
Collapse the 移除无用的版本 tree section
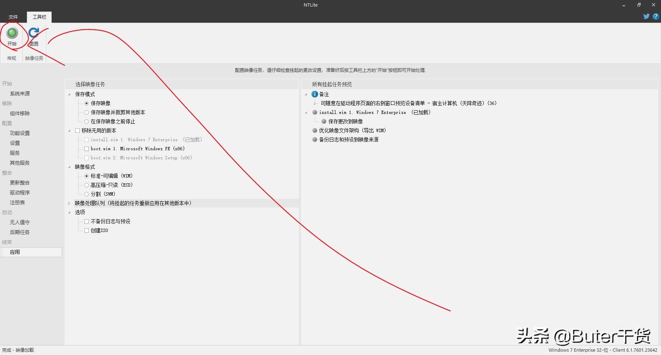69,130
